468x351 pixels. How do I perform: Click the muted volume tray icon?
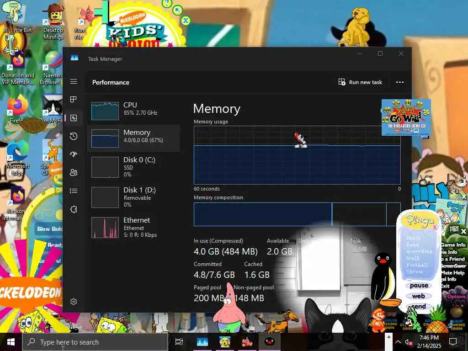click(408, 342)
